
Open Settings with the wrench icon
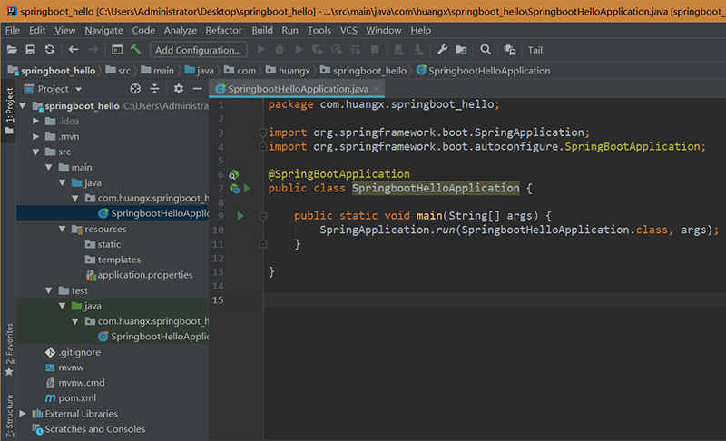(442, 50)
